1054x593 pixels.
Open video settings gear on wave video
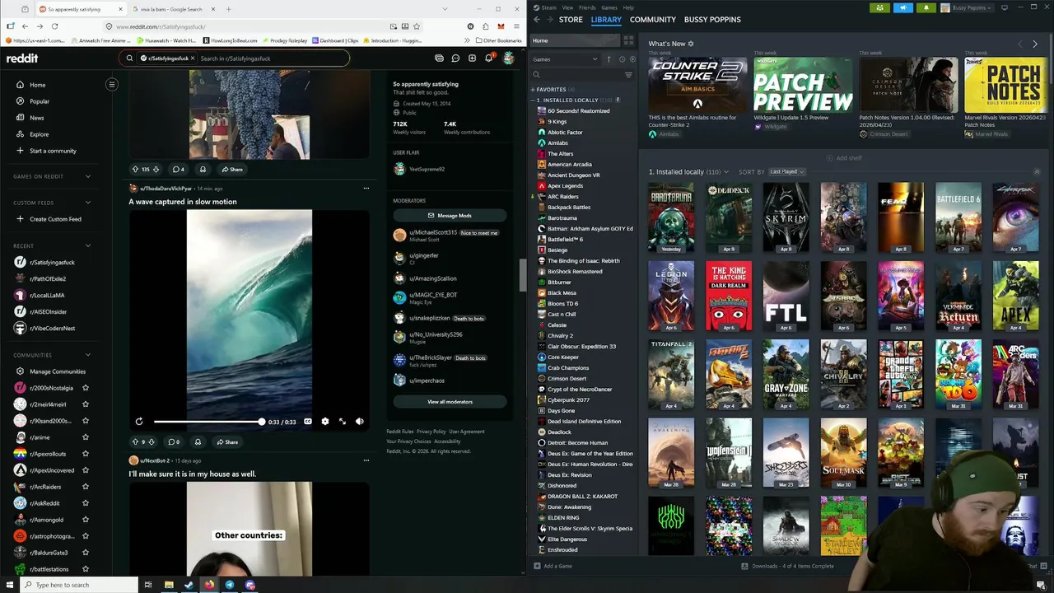coord(325,422)
